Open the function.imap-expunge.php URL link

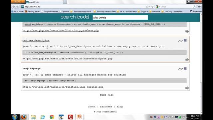coord(63,87)
